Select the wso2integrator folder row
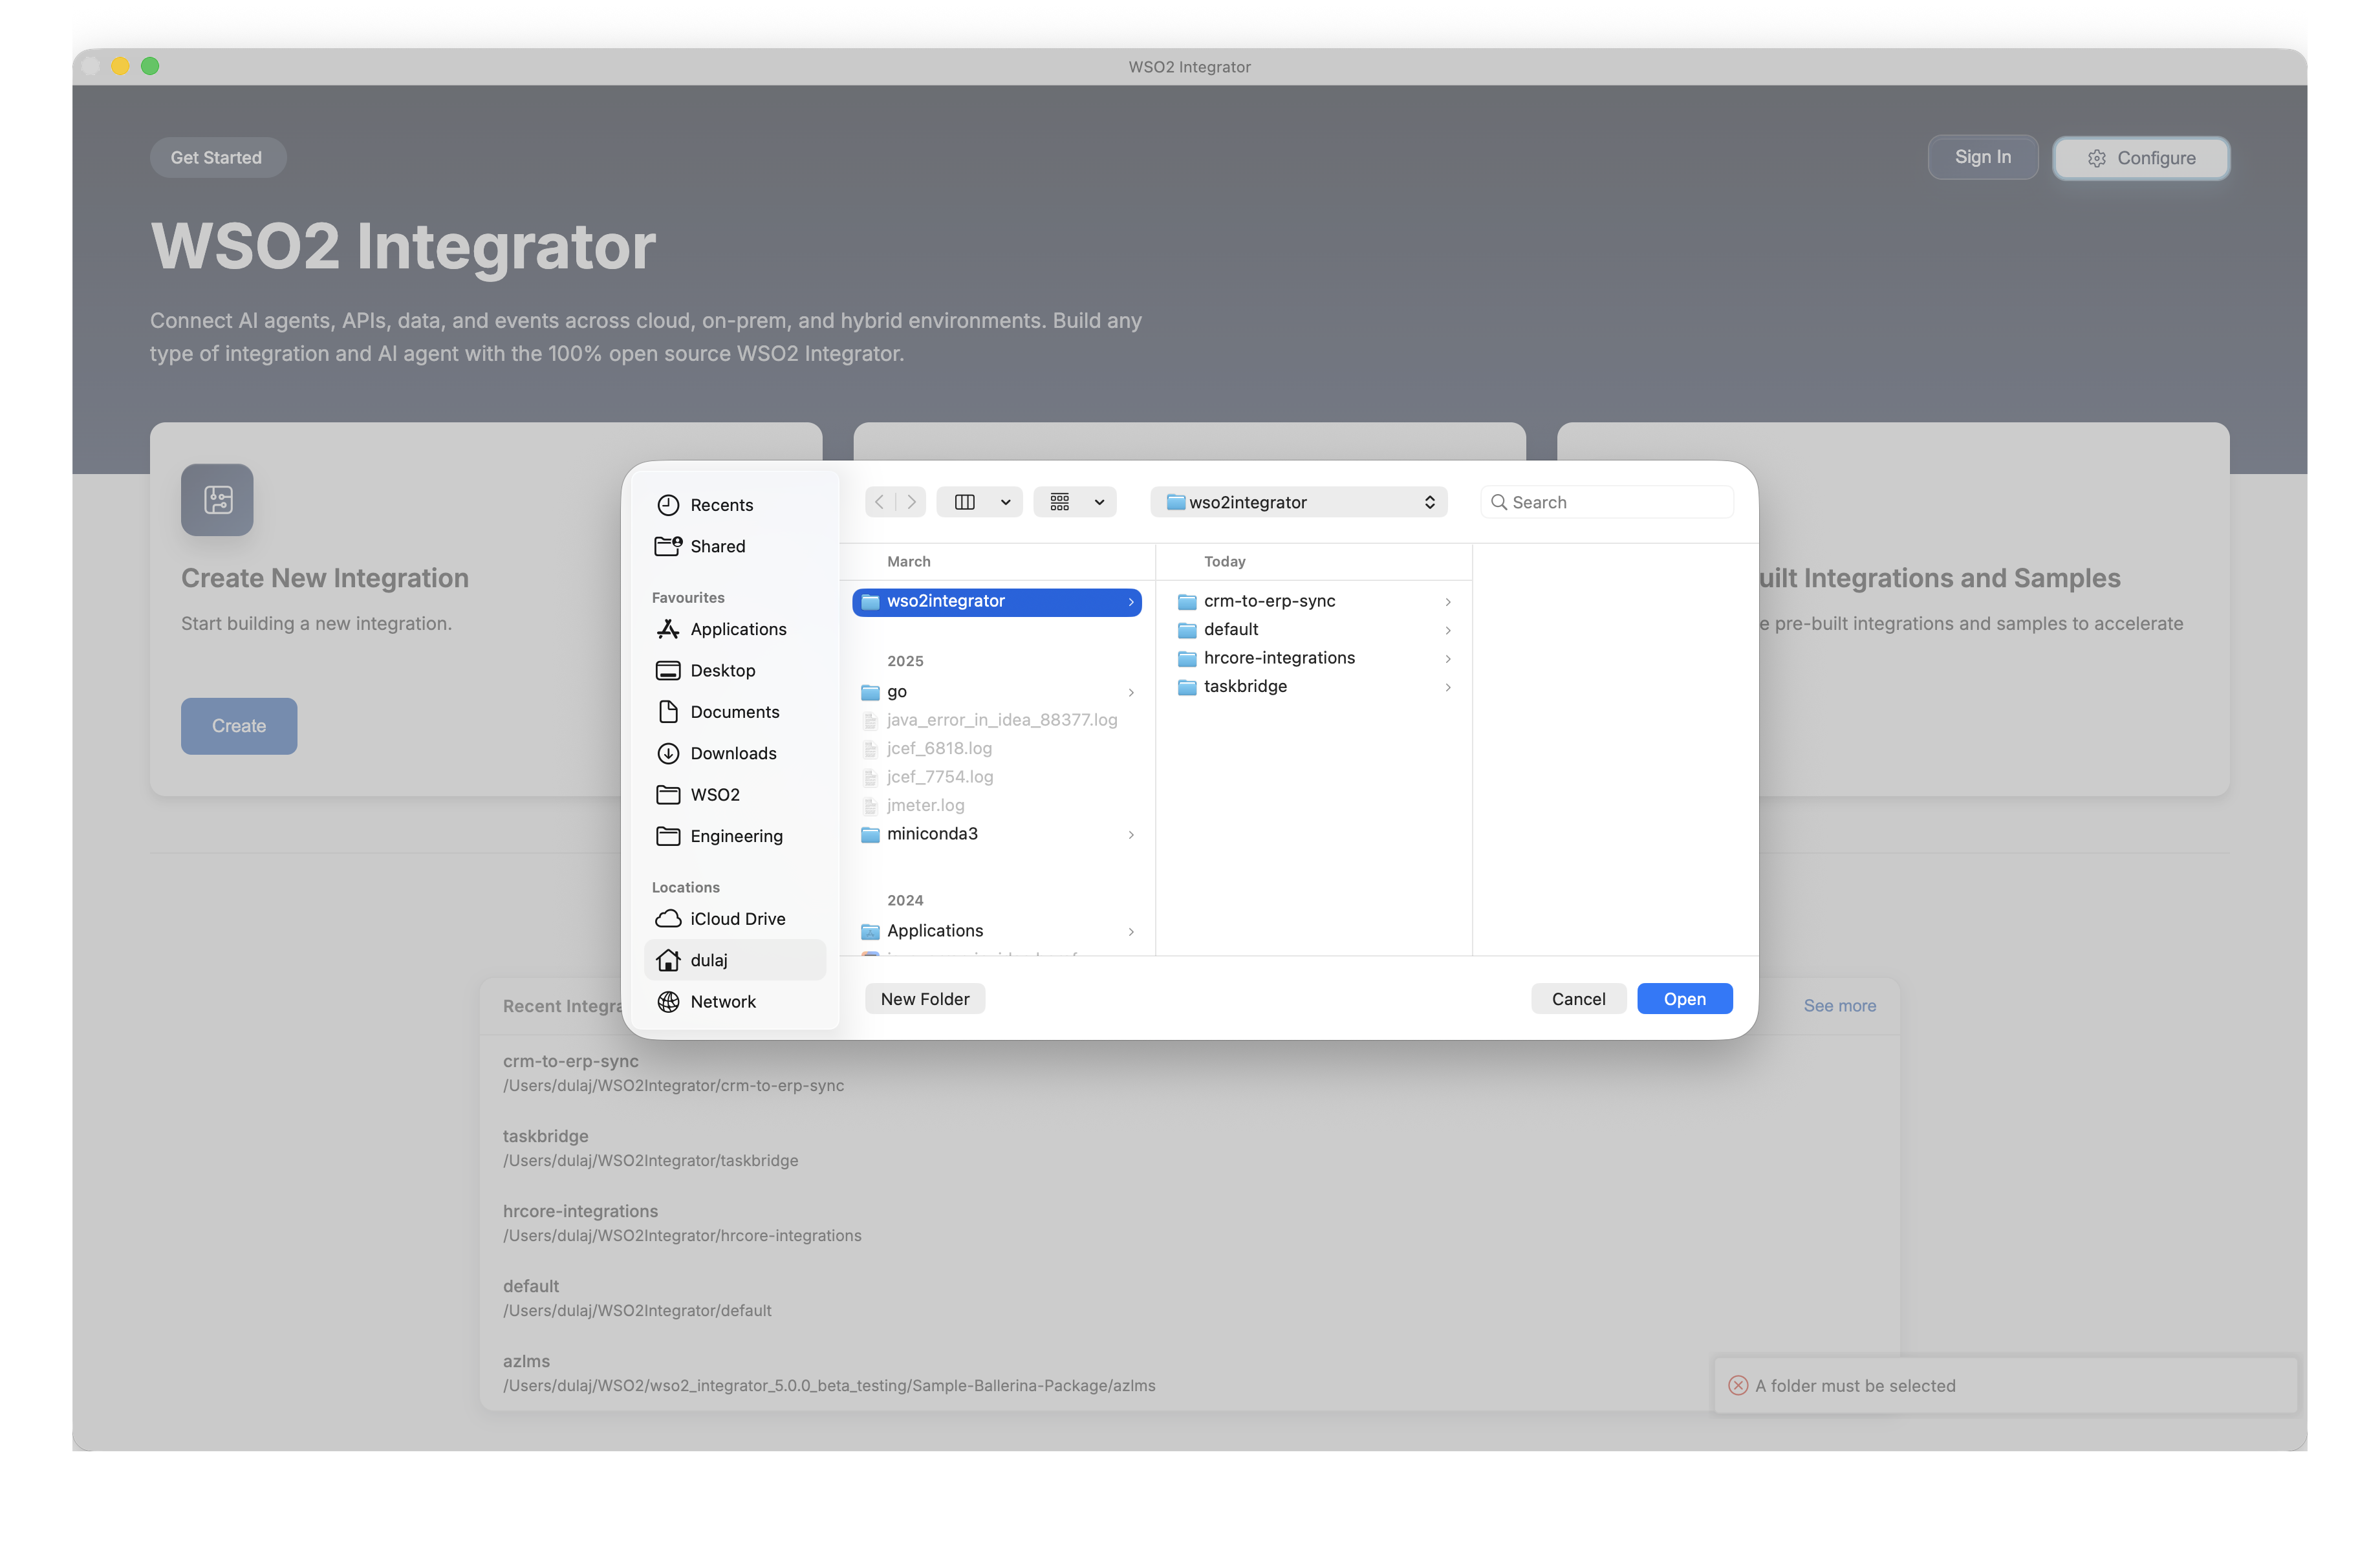The height and width of the screenshot is (1547, 2380). pyautogui.click(x=997, y=601)
